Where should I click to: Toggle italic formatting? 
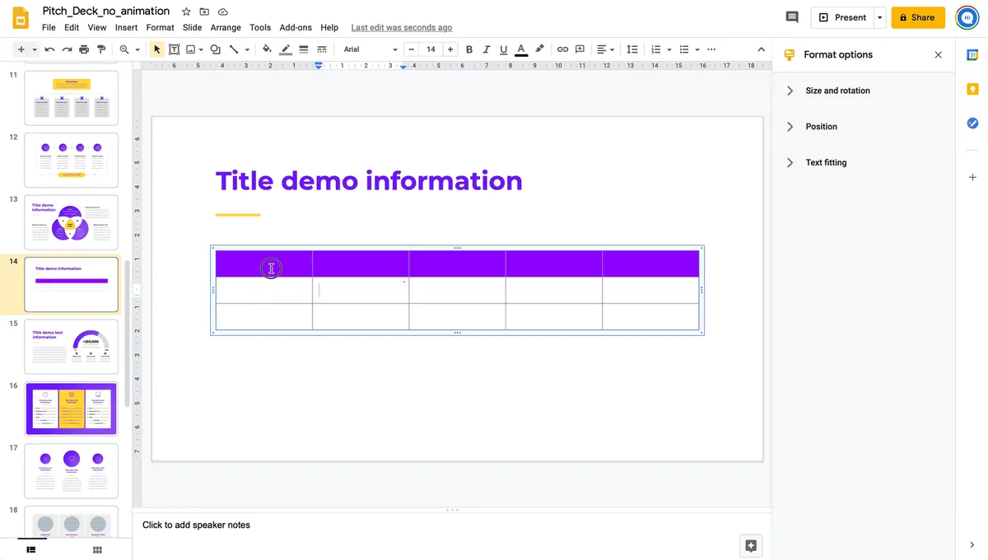coord(487,49)
